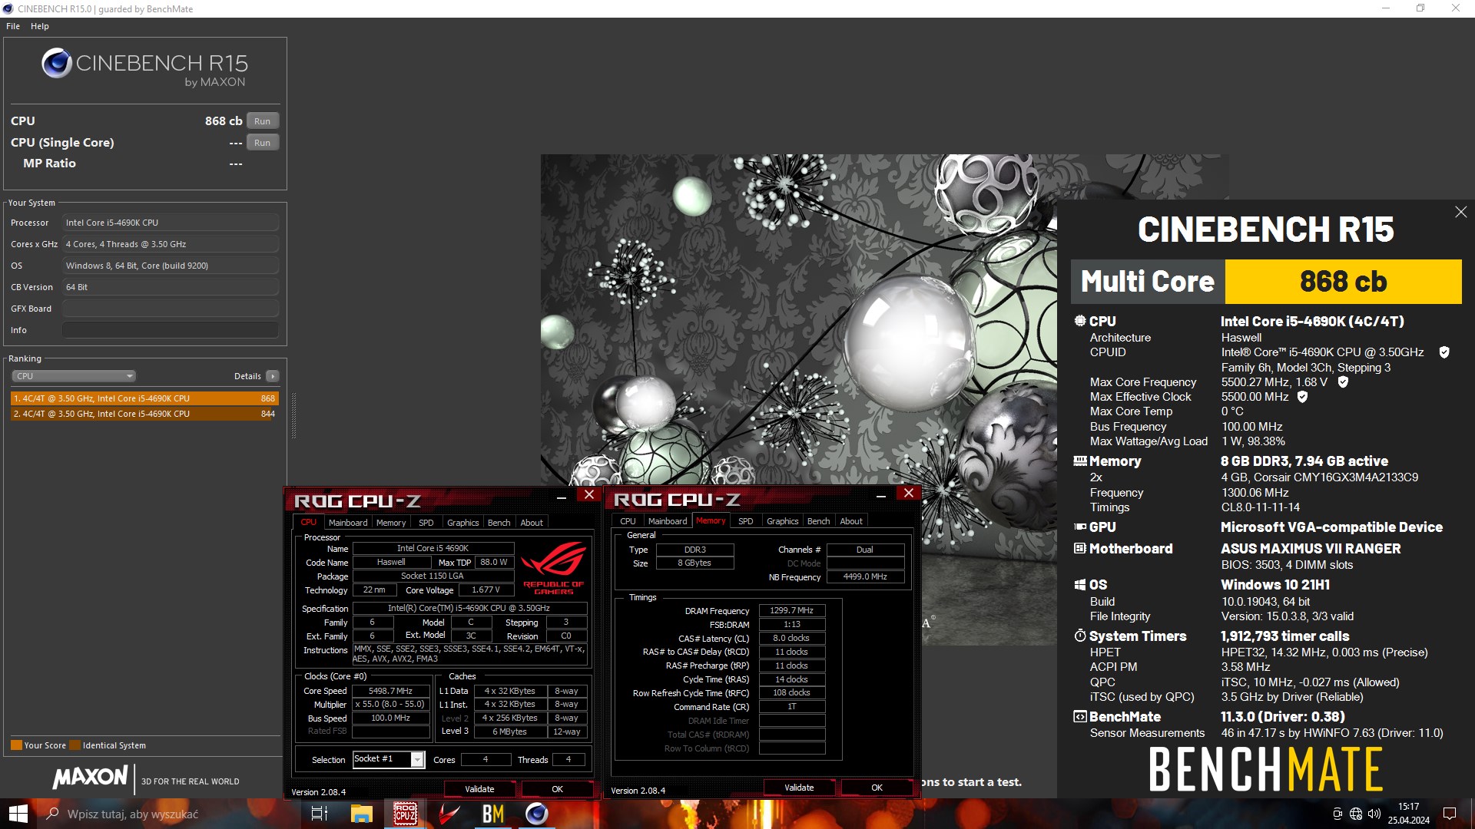Click the MAXON logo at bottom
The height and width of the screenshot is (829, 1475).
(x=90, y=778)
